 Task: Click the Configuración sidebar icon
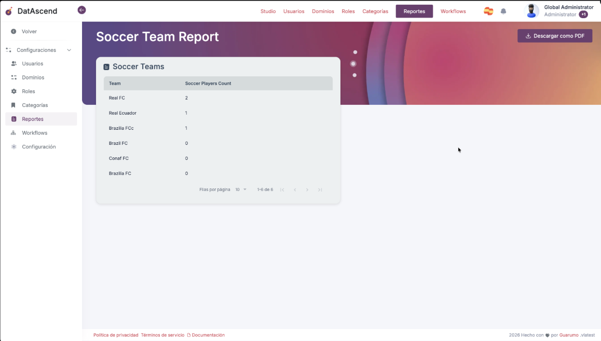point(14,147)
